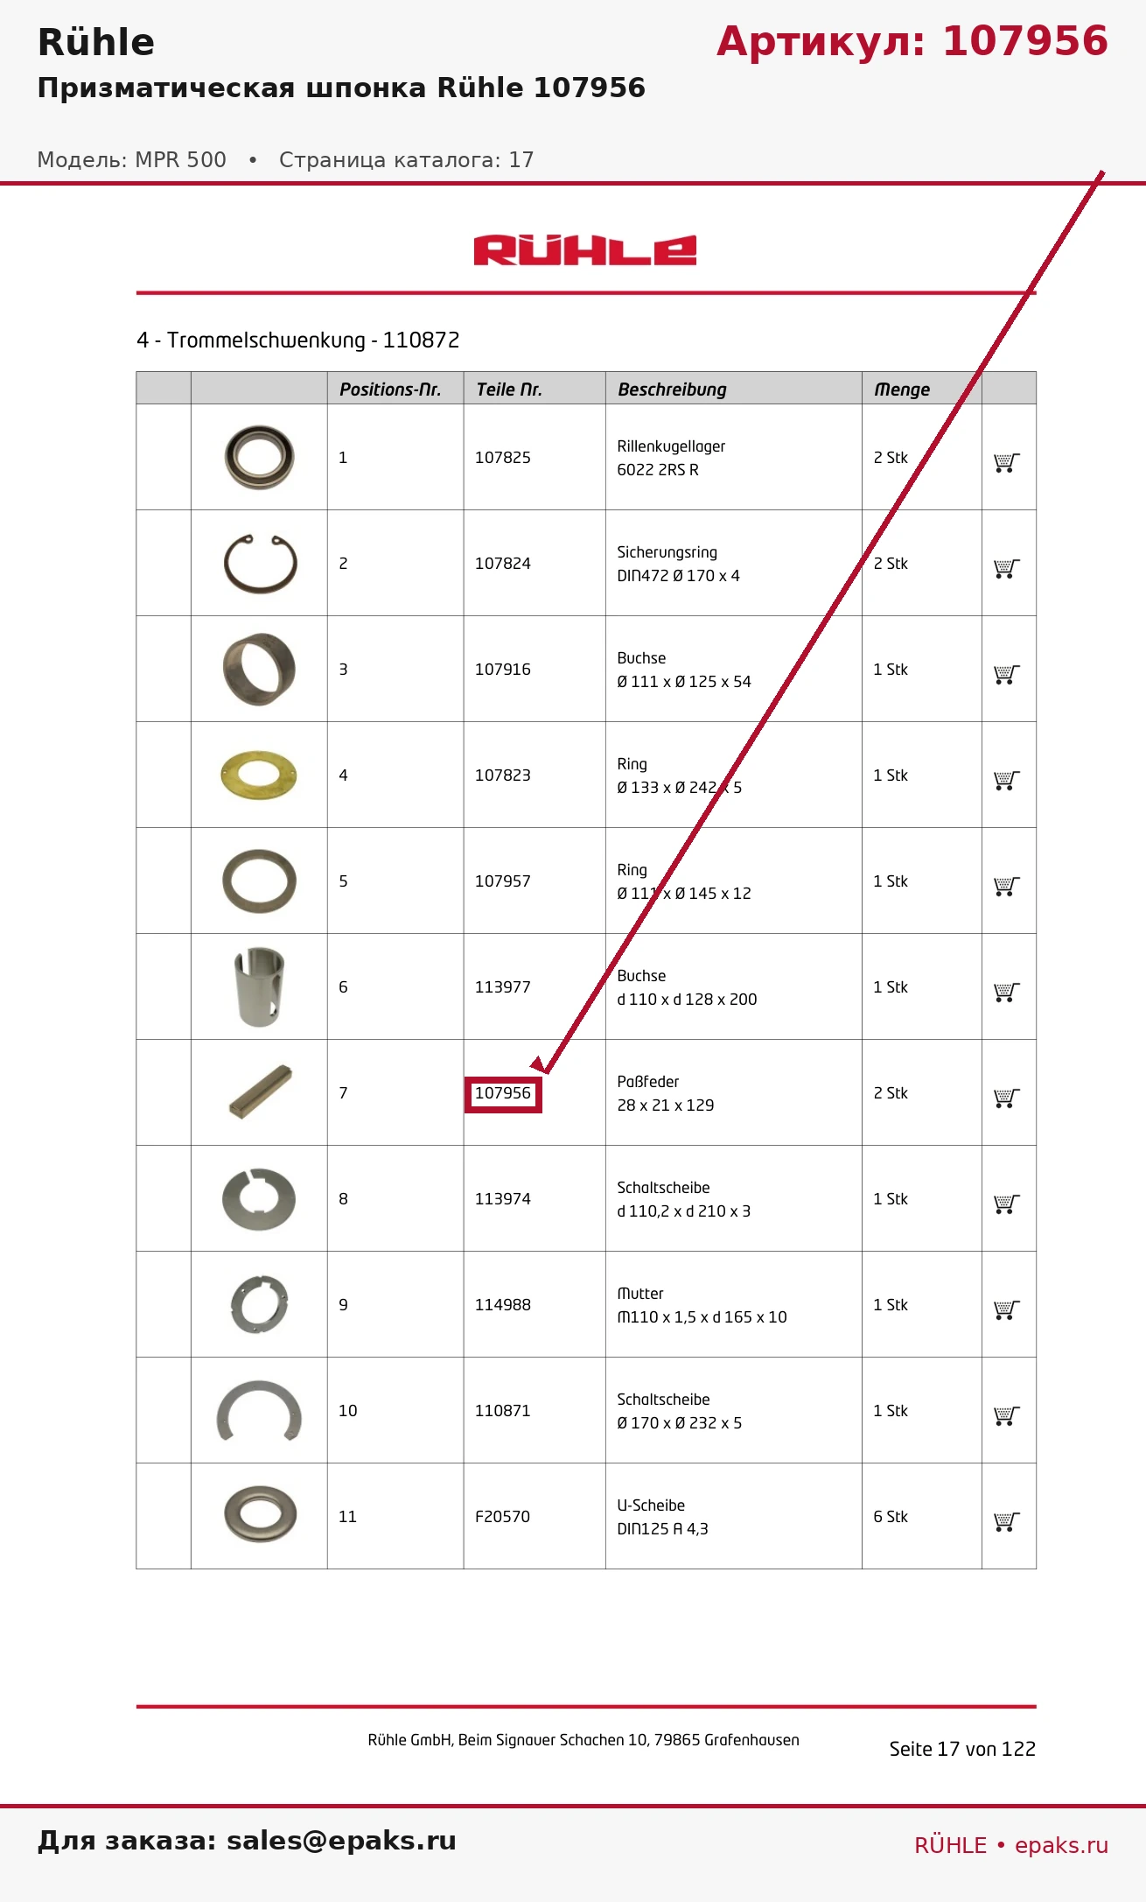Viewport: 1146px width, 1902px height.
Task: Open the epaks.ru link in footer
Action: (1061, 1845)
